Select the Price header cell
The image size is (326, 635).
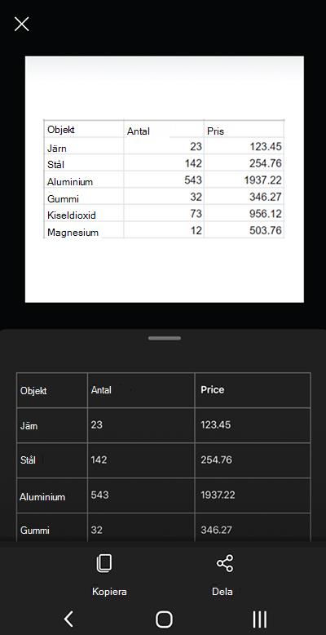coord(253,390)
